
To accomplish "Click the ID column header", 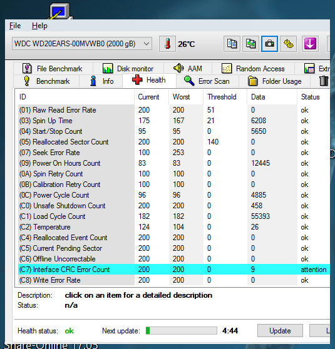I will coord(76,97).
